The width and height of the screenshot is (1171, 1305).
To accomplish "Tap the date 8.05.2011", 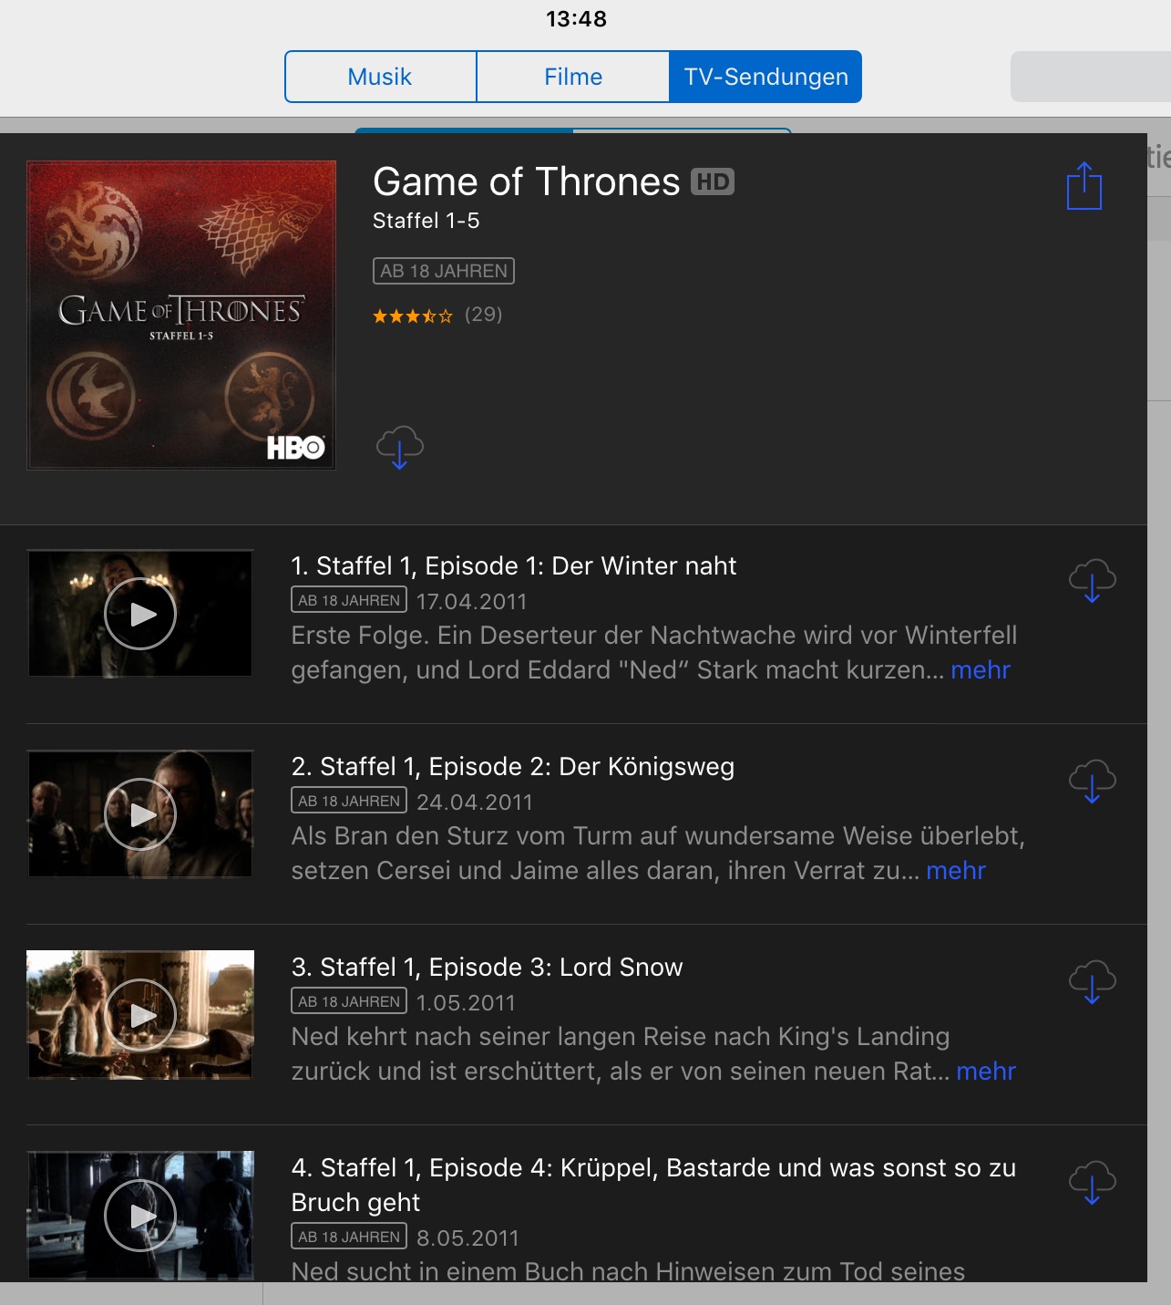I will [468, 1238].
